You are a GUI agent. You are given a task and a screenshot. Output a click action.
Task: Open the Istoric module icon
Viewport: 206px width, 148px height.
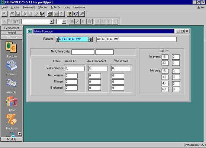click(11, 101)
